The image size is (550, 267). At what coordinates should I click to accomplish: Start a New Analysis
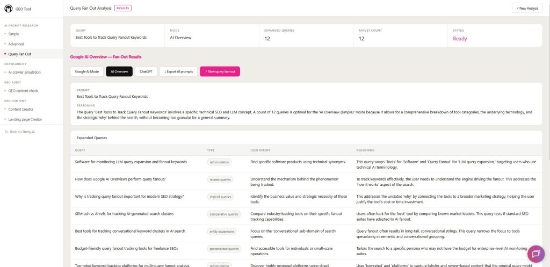coord(527,9)
